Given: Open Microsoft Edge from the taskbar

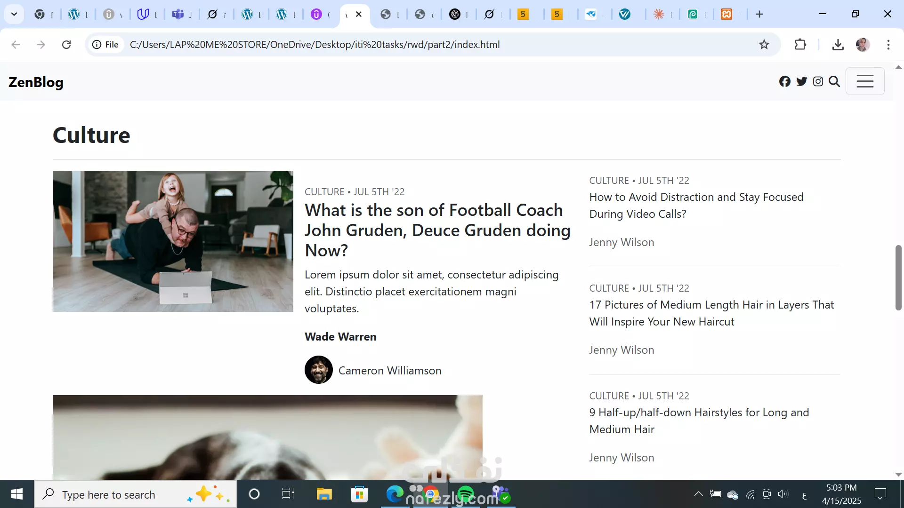Looking at the screenshot, I should coord(395,494).
